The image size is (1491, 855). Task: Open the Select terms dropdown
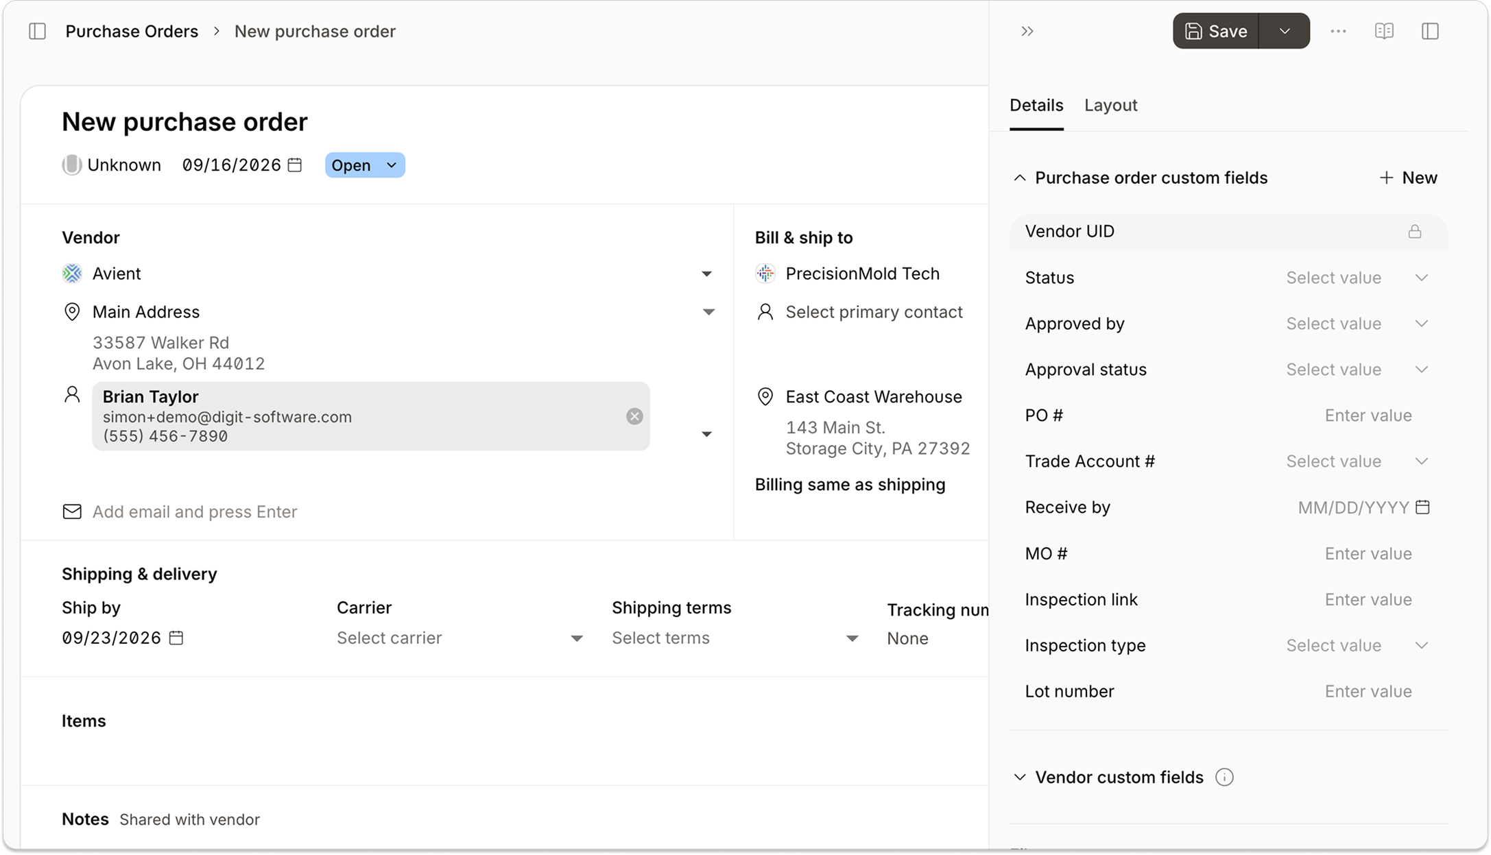point(735,638)
